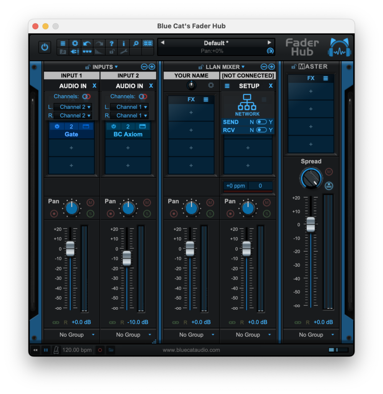Toggle the mixer layout view icon
The width and height of the screenshot is (383, 394).
[148, 43]
